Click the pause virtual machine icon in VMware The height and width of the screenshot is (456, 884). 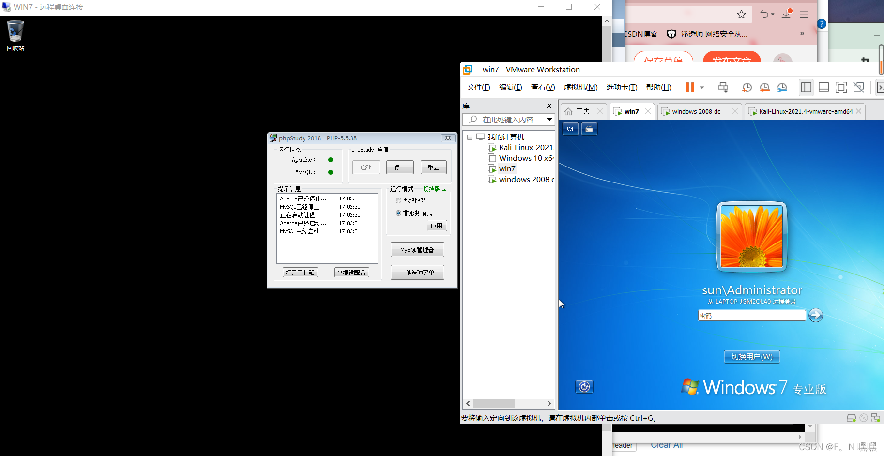pos(690,87)
